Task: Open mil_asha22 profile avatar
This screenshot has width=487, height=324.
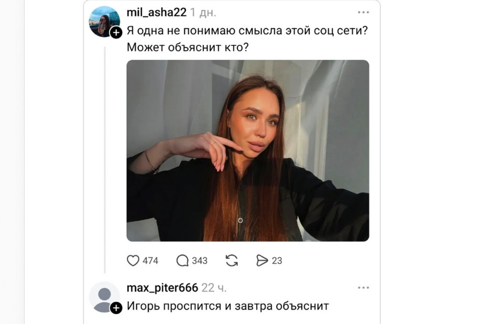Action: [104, 21]
